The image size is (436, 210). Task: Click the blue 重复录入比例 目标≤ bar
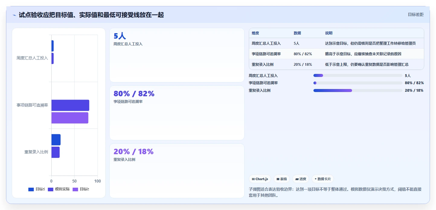(x=56, y=140)
